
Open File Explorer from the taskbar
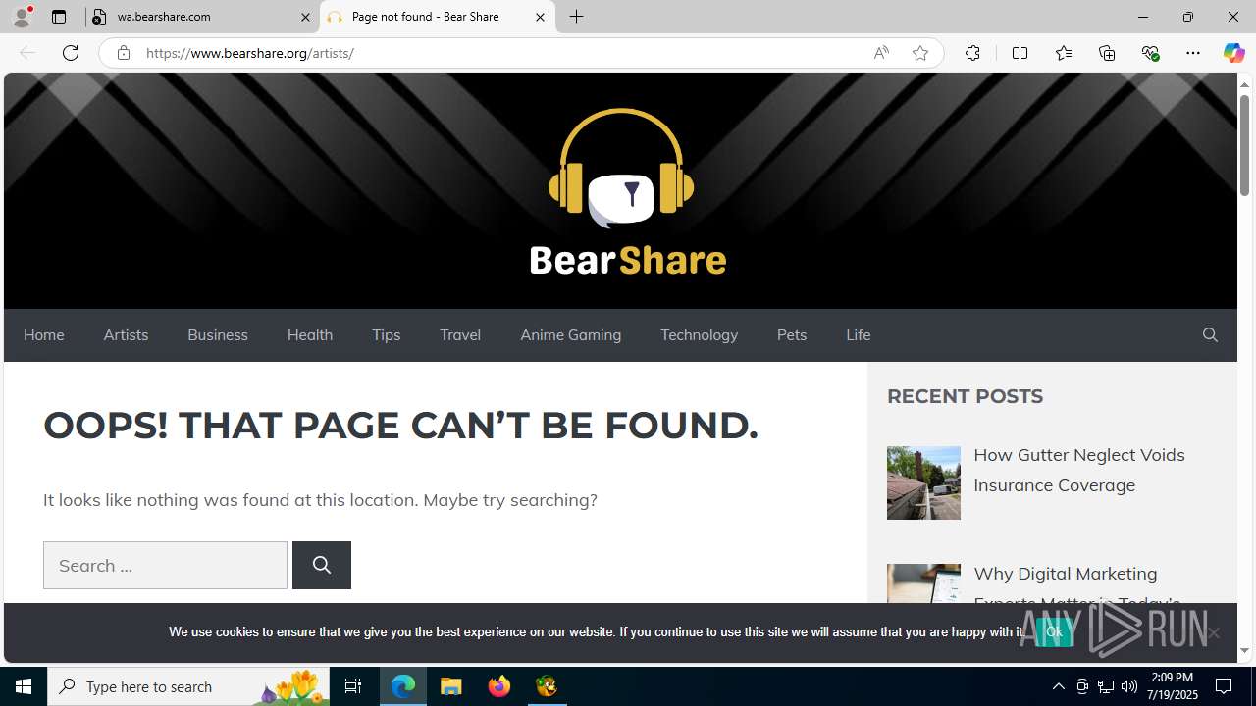451,686
